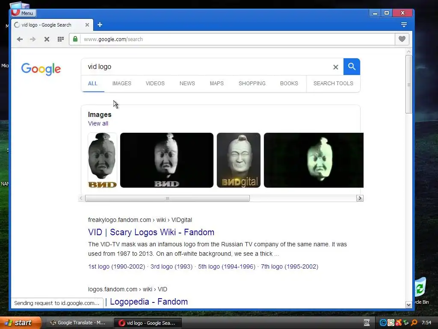Open the tab menu icon at top right
This screenshot has height=329, width=438.
pyautogui.click(x=404, y=25)
